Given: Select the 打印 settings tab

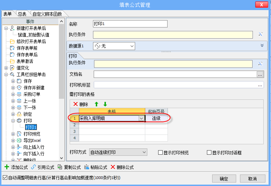Looking at the screenshot, I should [x=73, y=56].
